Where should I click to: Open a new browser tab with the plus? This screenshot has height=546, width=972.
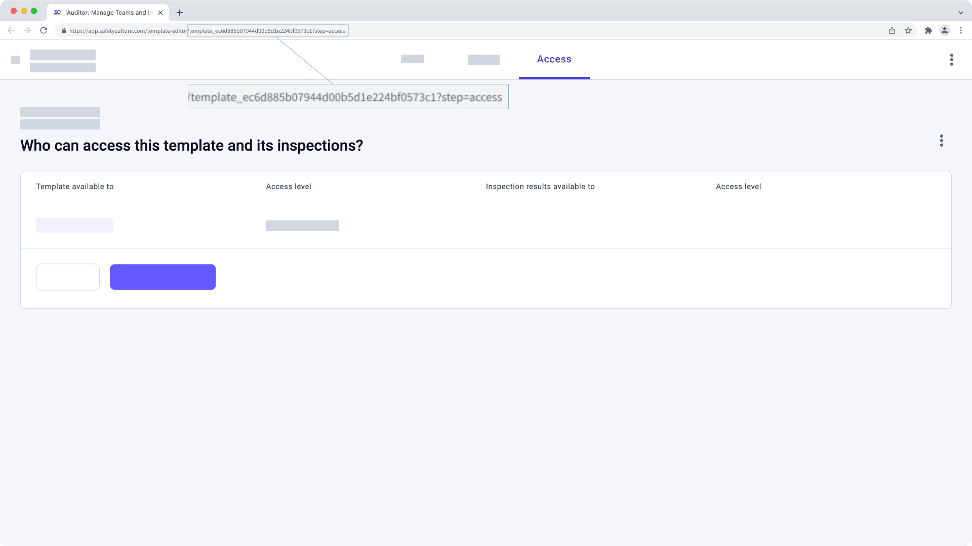[x=179, y=12]
